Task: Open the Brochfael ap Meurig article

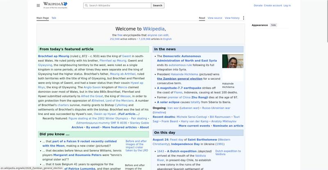Action: coord(54,56)
